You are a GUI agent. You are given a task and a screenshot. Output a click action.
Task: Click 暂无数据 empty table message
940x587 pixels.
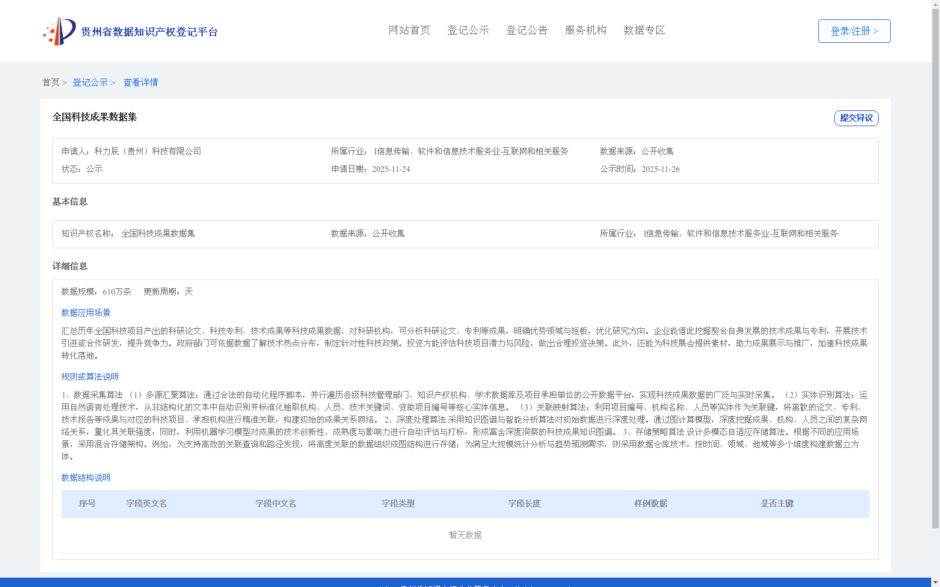[465, 535]
